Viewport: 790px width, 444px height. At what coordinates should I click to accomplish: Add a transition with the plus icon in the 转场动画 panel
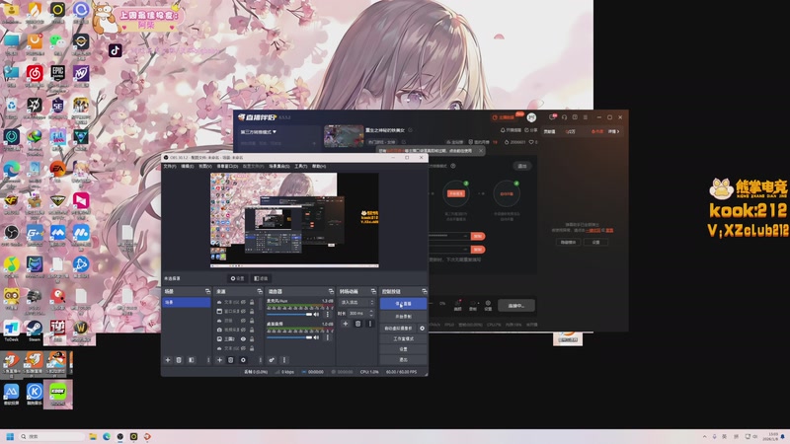click(345, 324)
